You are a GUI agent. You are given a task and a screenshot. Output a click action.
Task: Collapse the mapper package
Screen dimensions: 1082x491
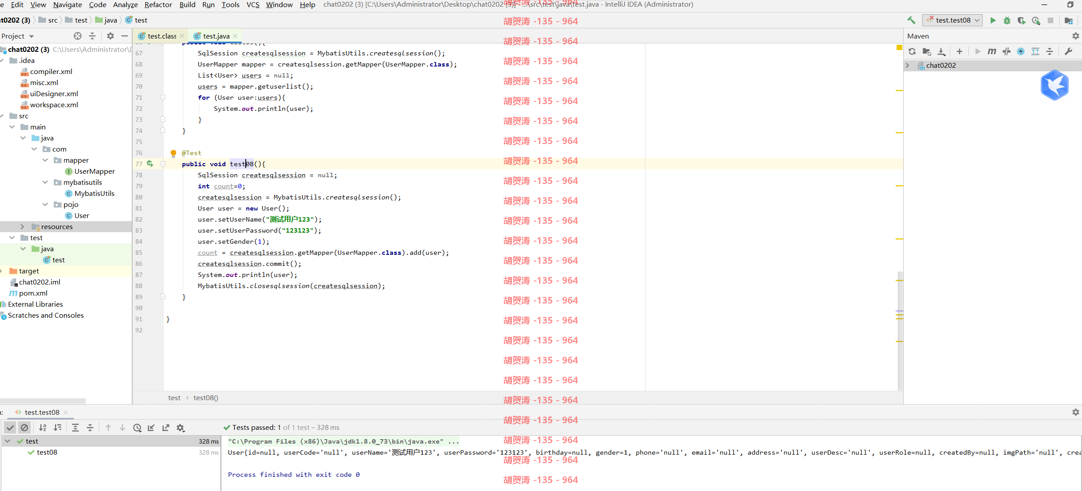point(45,160)
